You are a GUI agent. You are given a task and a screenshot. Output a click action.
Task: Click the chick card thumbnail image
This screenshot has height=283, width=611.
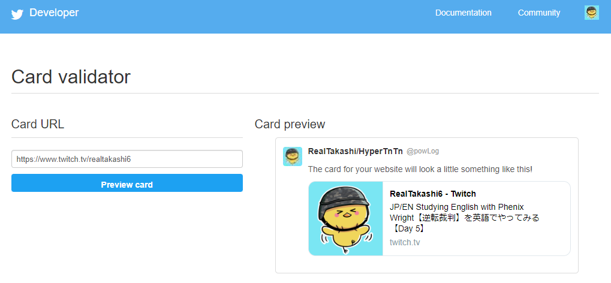[x=345, y=218]
